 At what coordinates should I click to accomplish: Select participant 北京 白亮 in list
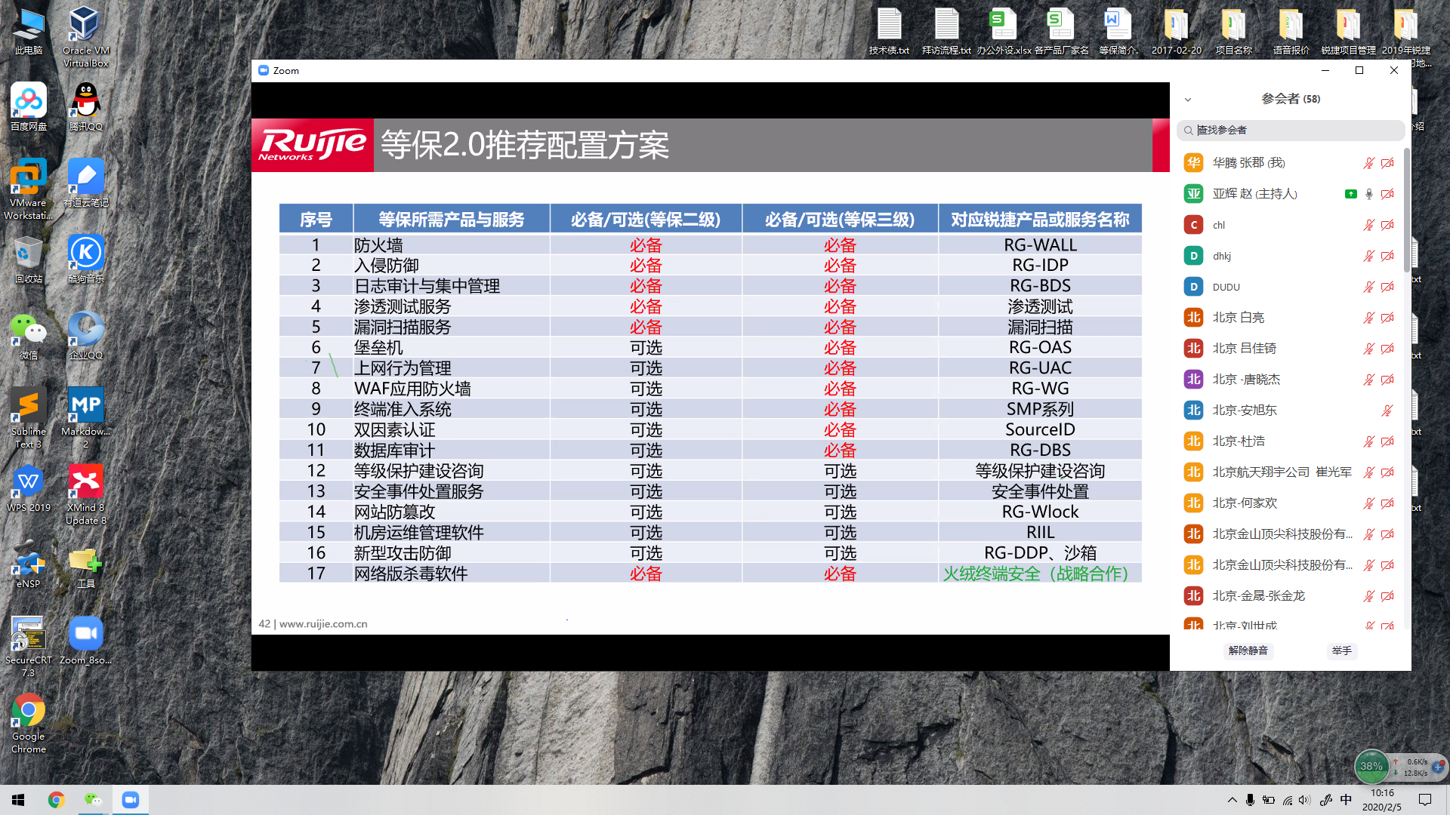[1290, 318]
